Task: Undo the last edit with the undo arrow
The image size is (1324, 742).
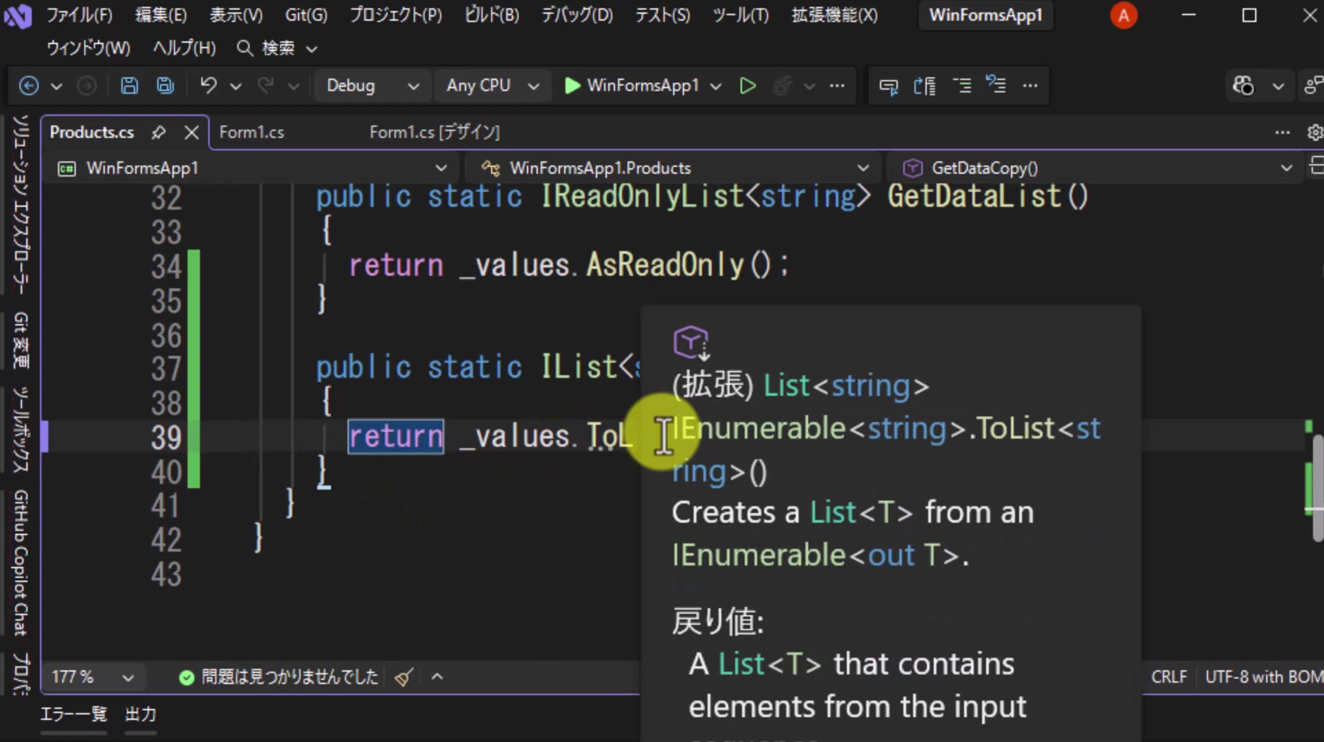Action: coord(208,86)
